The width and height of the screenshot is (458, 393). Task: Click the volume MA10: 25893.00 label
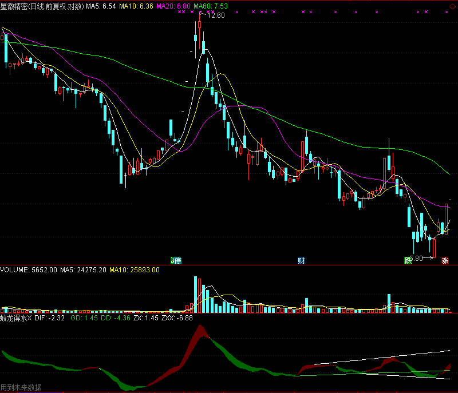coord(135,270)
